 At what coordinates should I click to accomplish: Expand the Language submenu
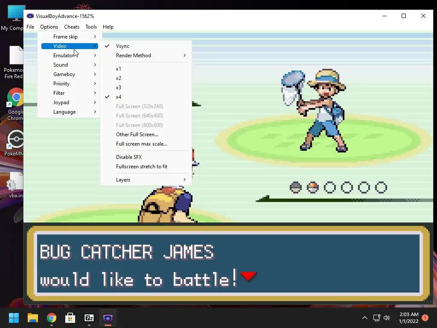click(x=70, y=112)
